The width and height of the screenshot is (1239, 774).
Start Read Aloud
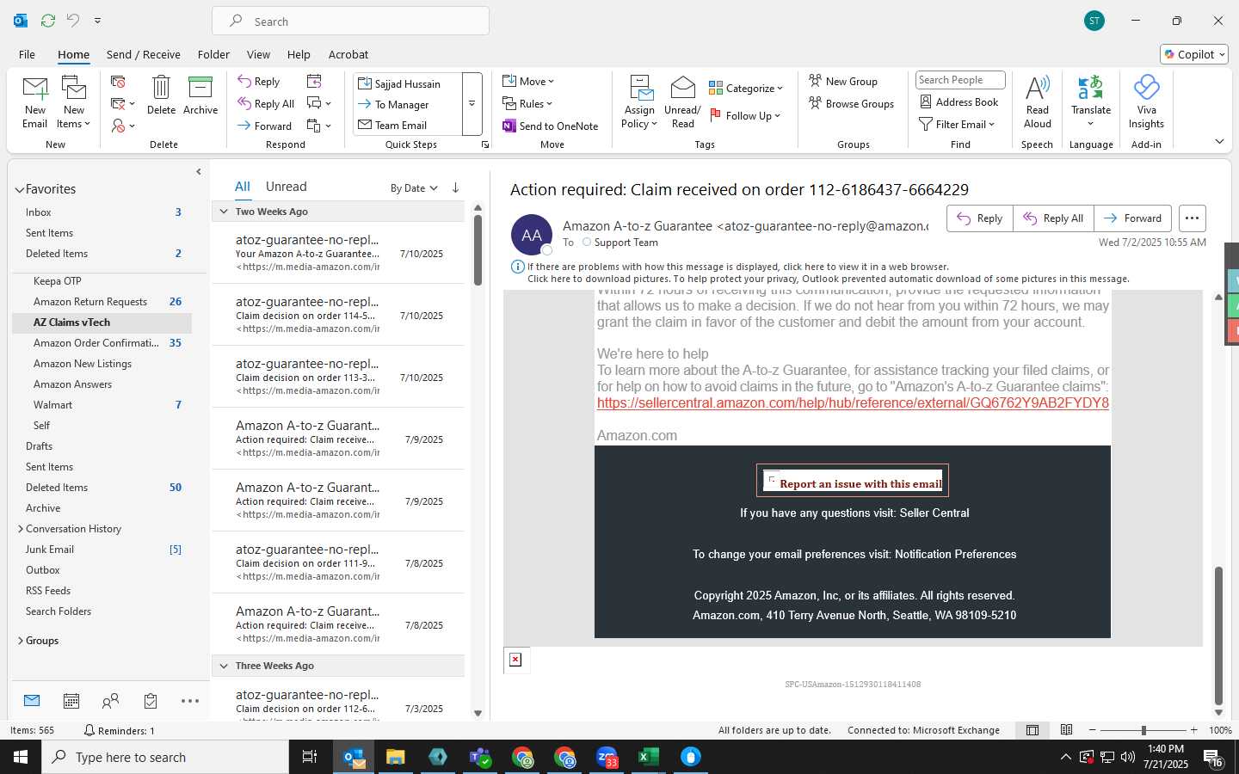click(1037, 102)
